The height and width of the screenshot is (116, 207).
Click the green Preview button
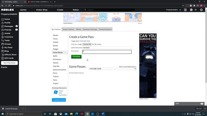76,57
